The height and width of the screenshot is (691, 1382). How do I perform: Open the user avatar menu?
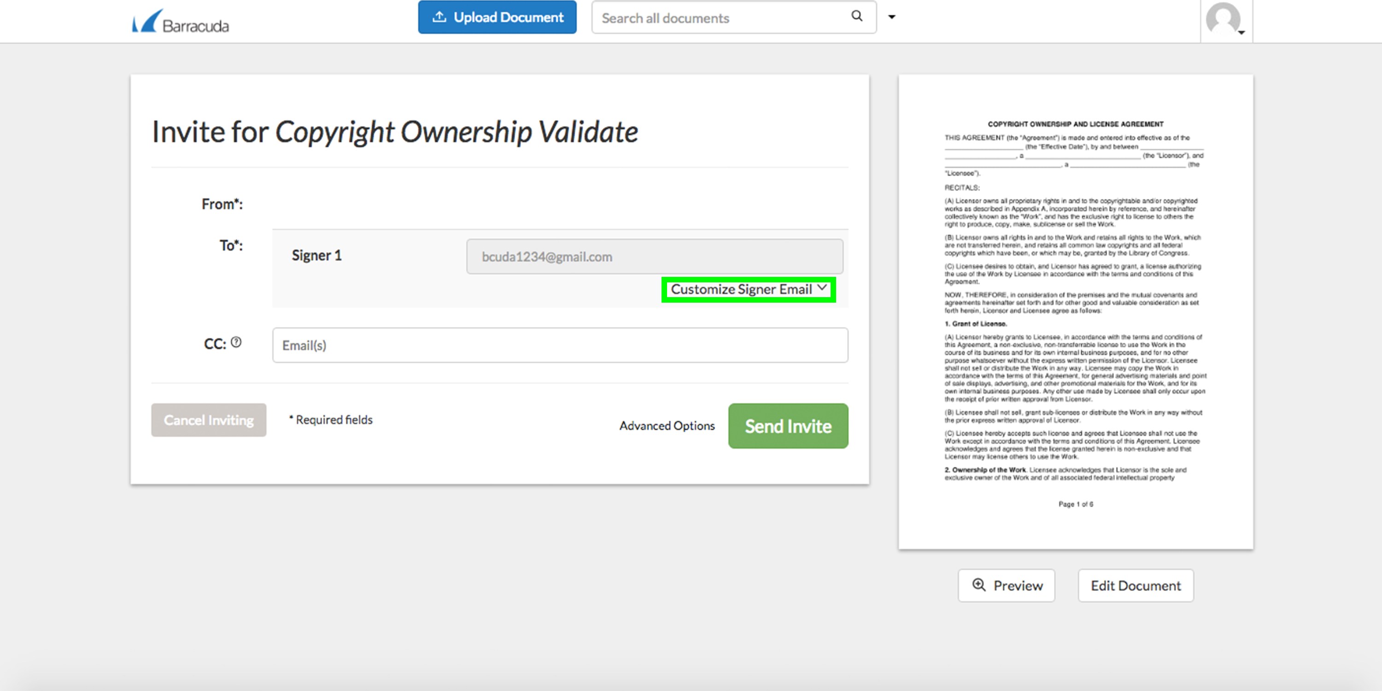pos(1224,19)
